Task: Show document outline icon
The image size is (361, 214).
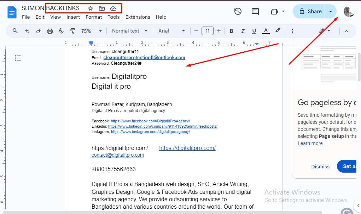Action: point(18,58)
